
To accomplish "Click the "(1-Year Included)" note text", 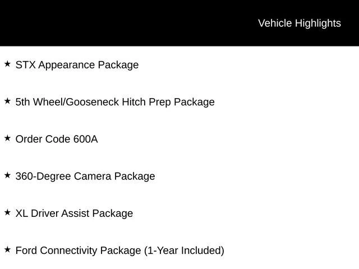I will pyautogui.click(x=184, y=251).
